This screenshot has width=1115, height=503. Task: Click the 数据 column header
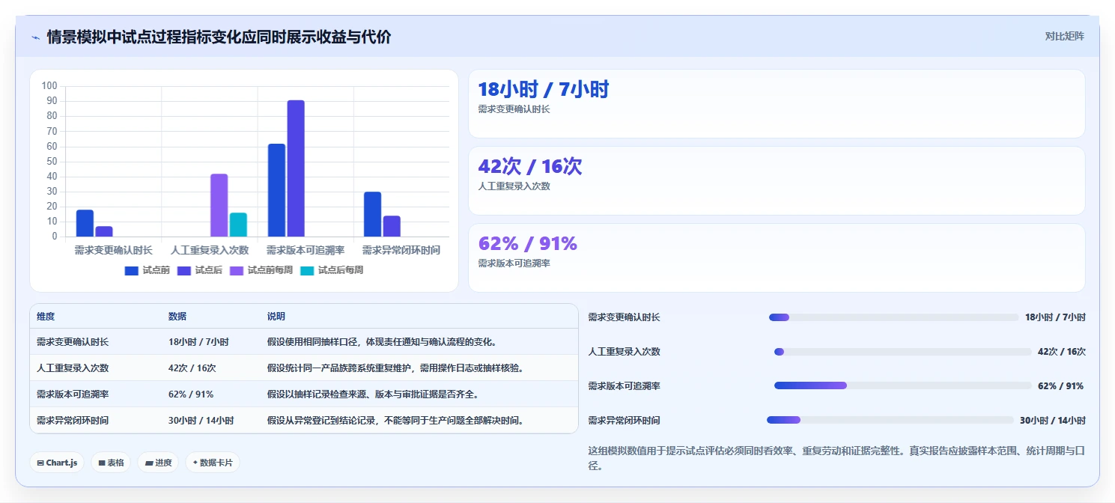coord(177,317)
